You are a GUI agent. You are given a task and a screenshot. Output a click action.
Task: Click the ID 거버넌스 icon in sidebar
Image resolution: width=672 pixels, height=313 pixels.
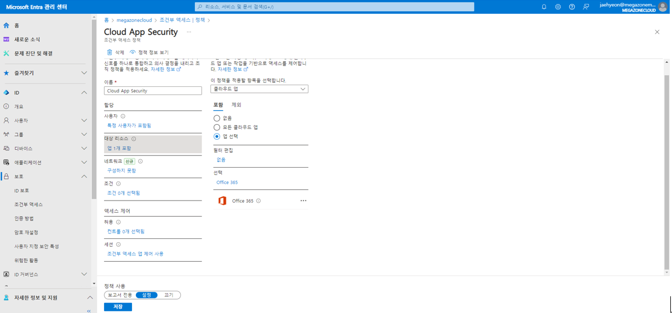click(6, 274)
